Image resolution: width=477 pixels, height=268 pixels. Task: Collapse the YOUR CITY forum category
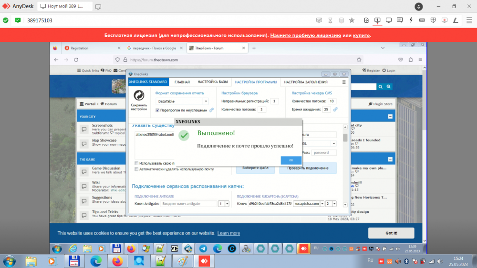point(390,117)
